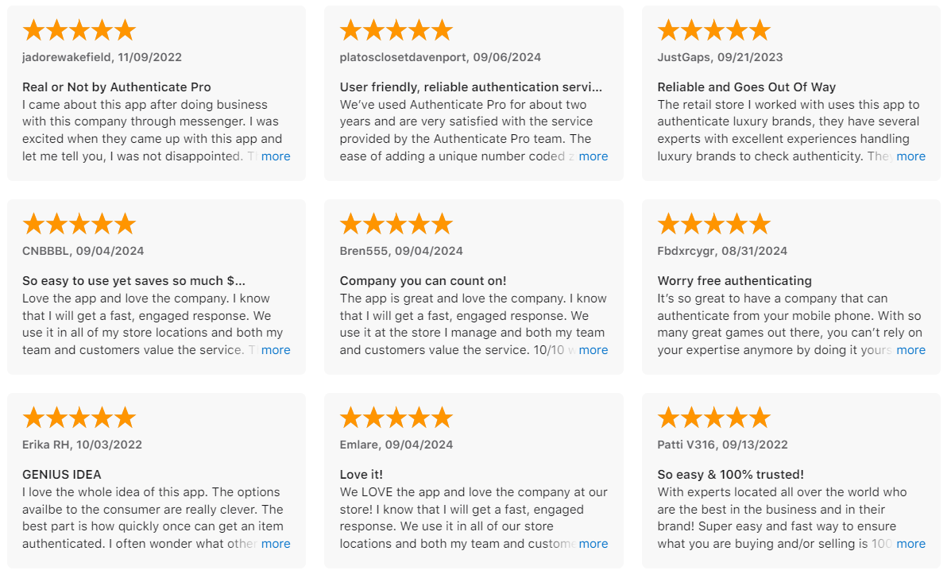Expand jadorewakefield's review with more link
Viewport: 951px width, 574px height.
276,156
